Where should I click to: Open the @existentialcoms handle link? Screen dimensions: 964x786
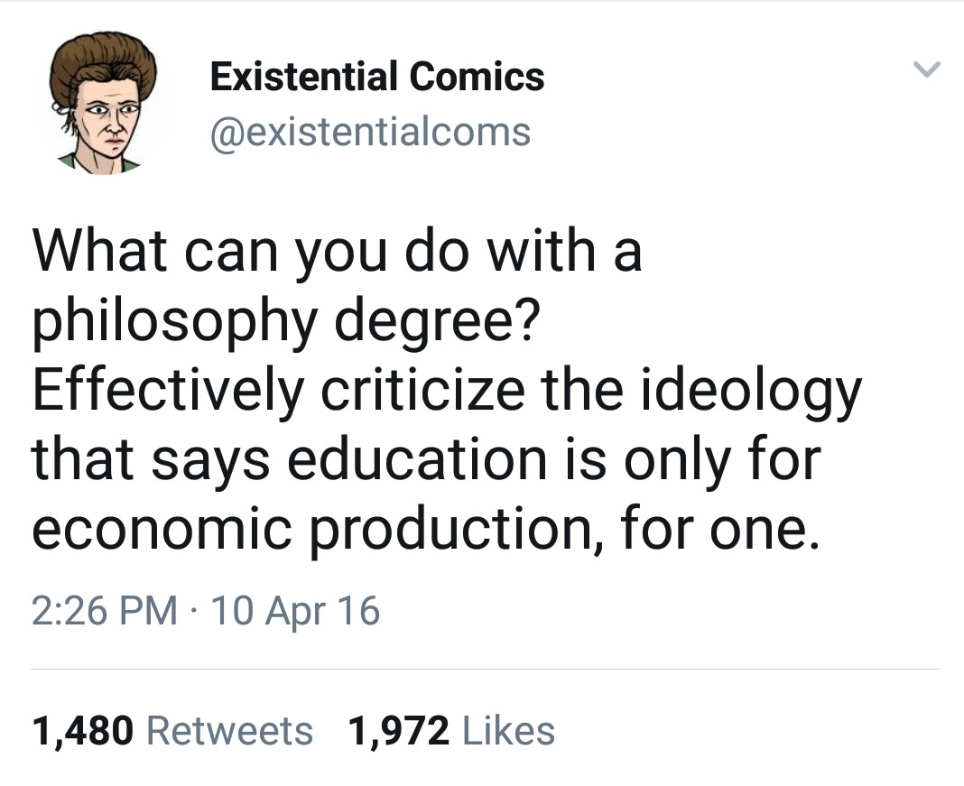coord(370,132)
